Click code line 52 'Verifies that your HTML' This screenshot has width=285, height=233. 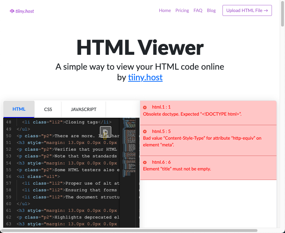tap(67, 150)
